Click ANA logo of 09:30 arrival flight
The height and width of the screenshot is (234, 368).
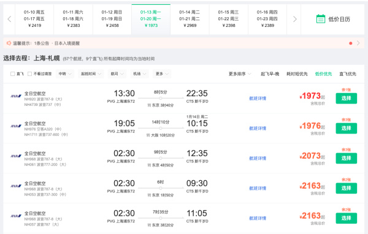[x=16, y=186]
